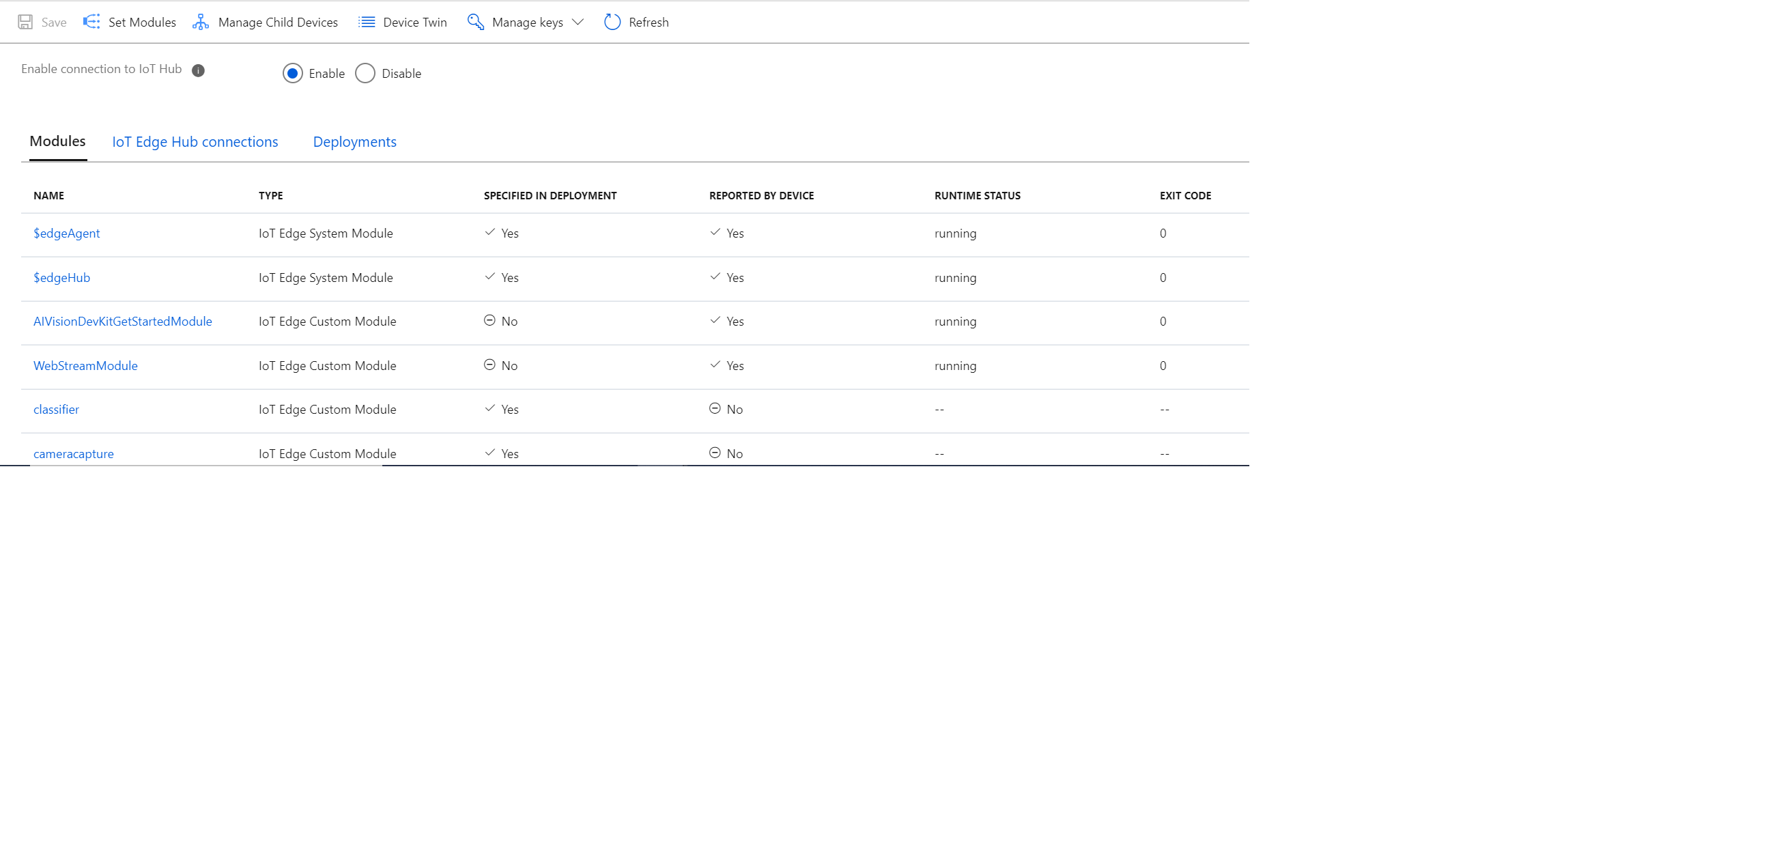
Task: Open the Deployments tab
Action: 355,141
